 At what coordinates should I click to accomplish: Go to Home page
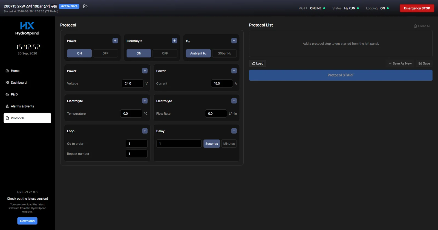pos(27,71)
